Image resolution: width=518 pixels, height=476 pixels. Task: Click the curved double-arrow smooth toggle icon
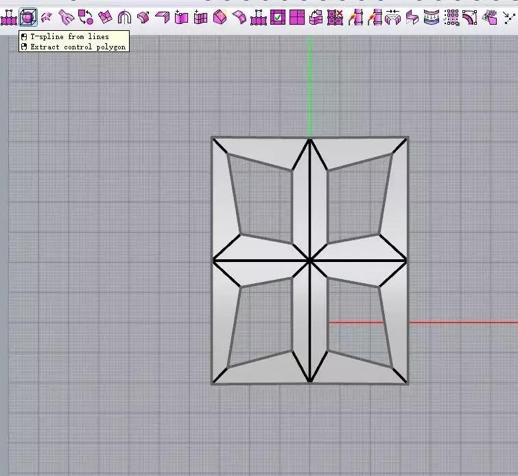point(47,17)
